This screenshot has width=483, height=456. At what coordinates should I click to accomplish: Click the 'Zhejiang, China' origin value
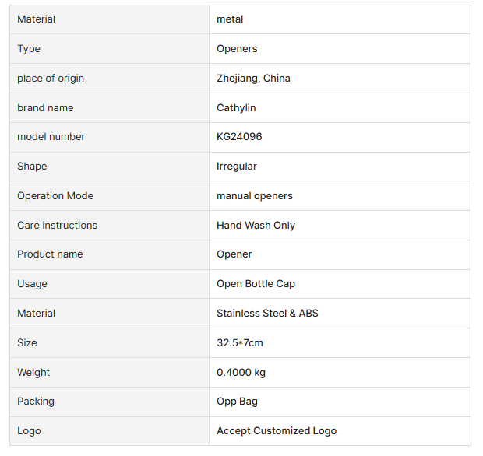click(x=253, y=79)
